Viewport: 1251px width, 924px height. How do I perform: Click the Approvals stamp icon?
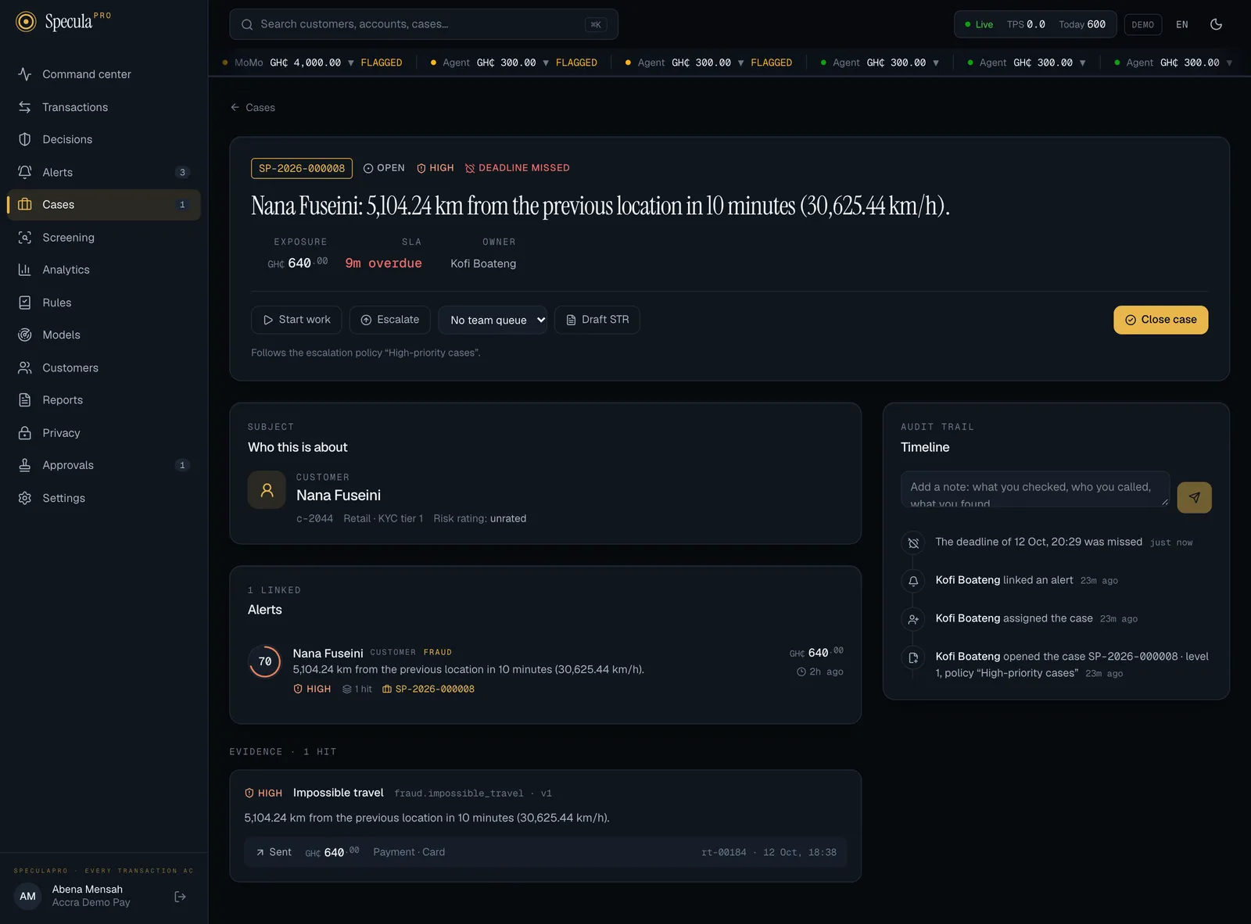click(x=25, y=465)
